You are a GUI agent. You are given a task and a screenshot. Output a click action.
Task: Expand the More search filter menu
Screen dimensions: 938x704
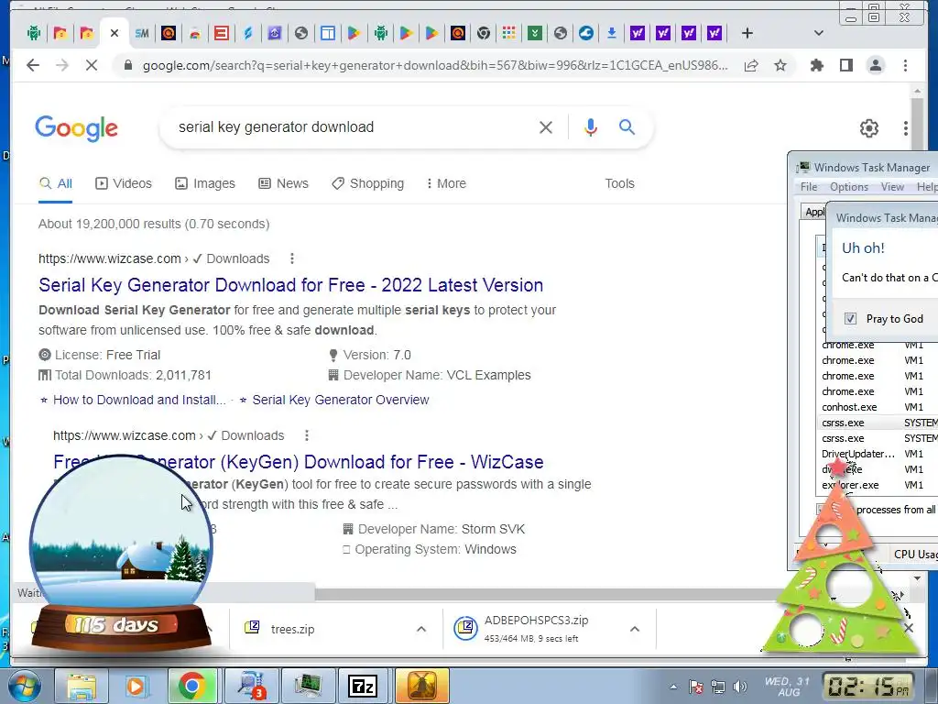click(446, 183)
